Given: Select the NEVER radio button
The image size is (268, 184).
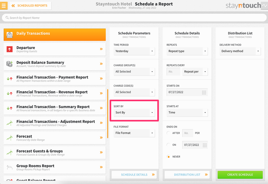Looking at the screenshot, I should click(169, 157).
